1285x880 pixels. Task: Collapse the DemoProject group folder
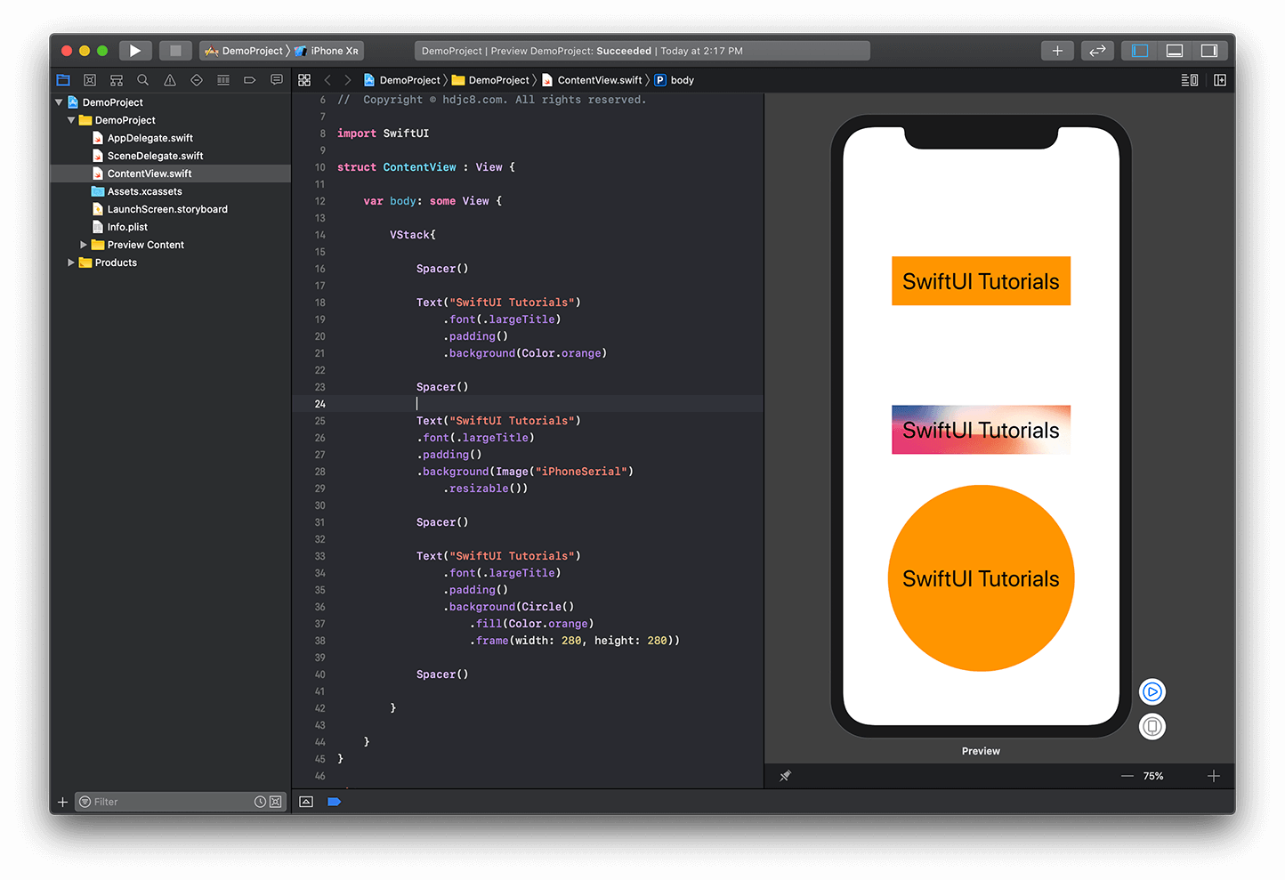click(71, 120)
